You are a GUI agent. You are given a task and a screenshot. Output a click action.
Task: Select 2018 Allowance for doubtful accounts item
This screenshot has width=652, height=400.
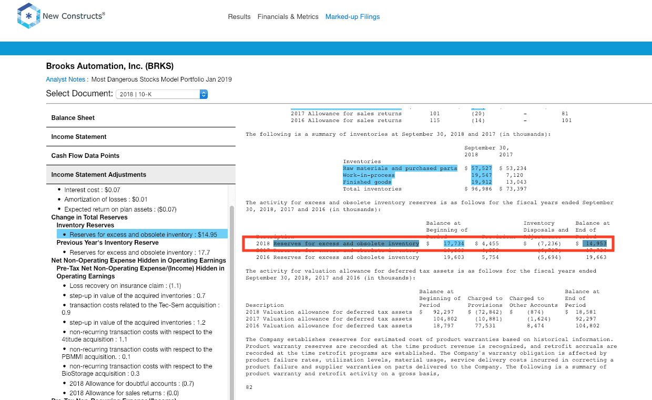pos(131,383)
